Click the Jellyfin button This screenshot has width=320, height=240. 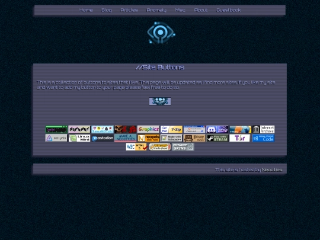pos(56,138)
